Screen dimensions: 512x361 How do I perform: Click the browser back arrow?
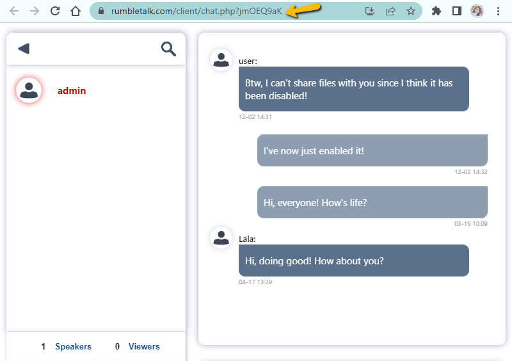tap(14, 11)
